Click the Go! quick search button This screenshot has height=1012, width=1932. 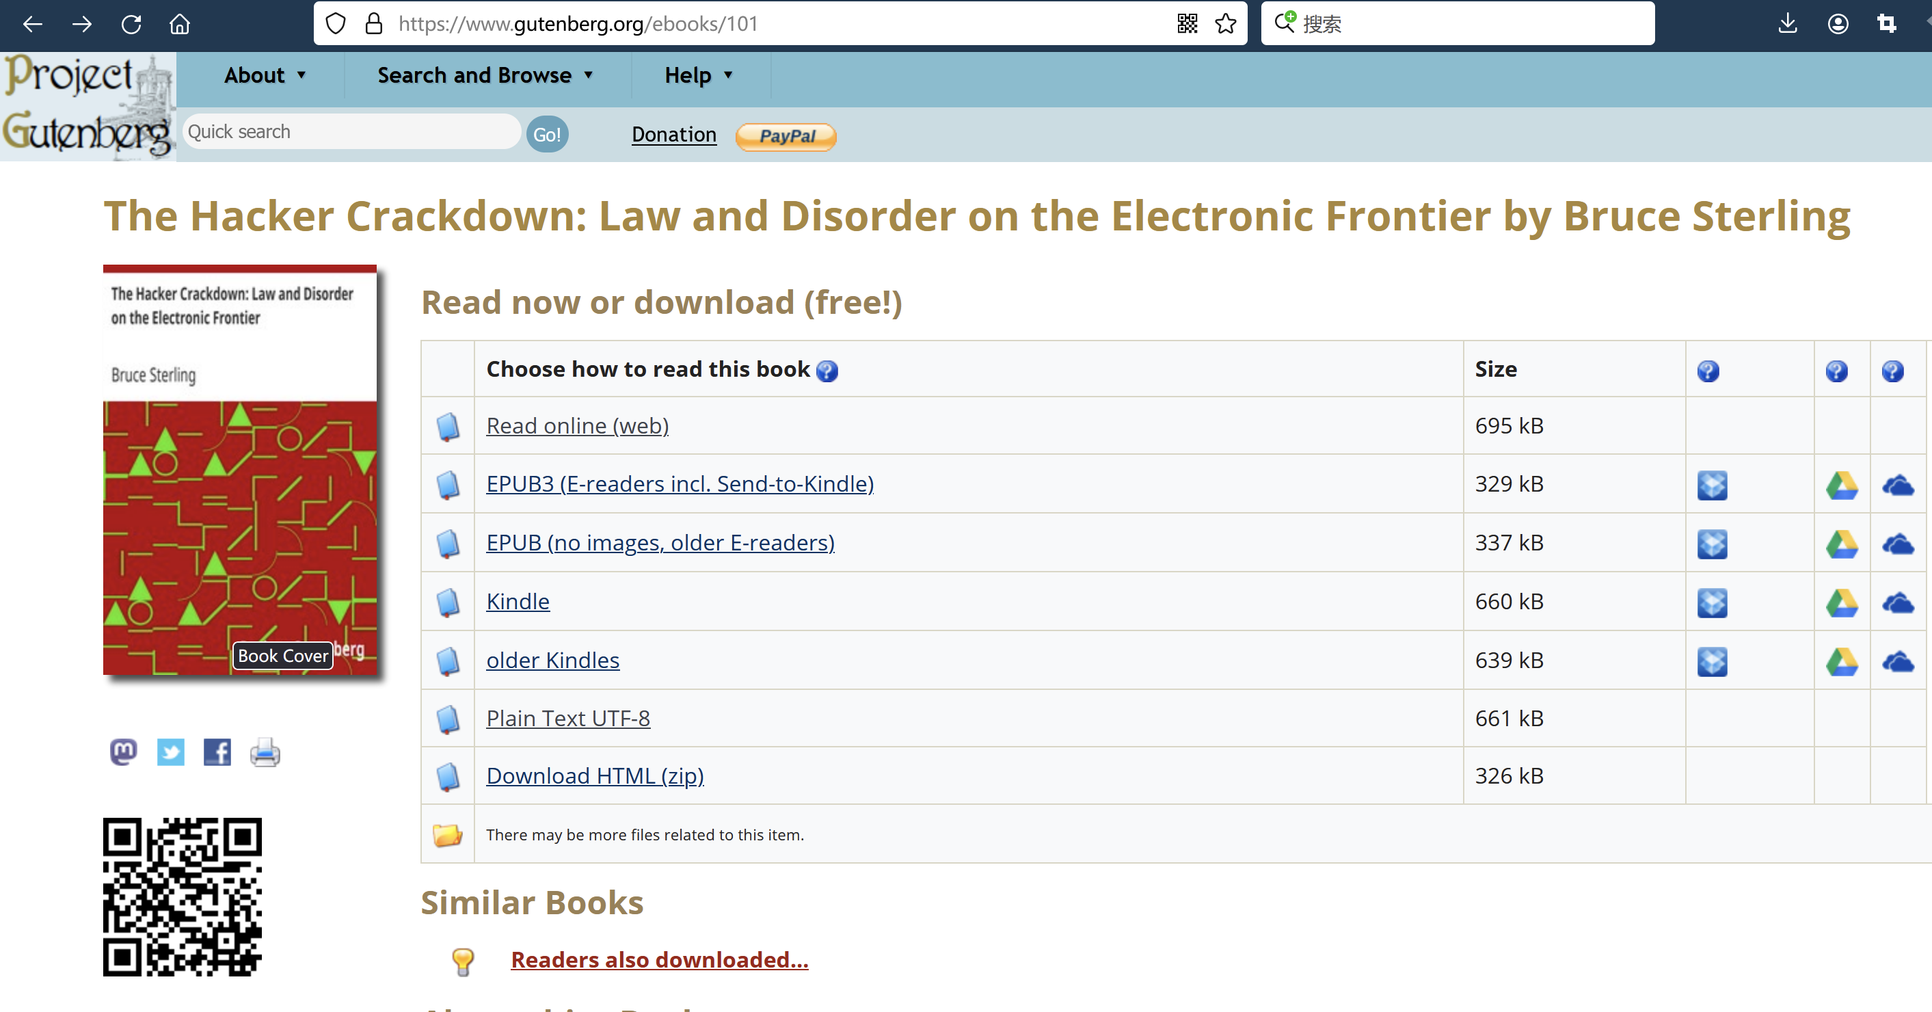pyautogui.click(x=547, y=134)
